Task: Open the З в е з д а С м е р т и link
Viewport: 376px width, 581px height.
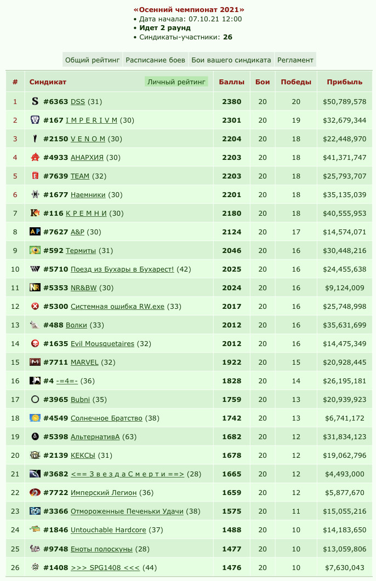Action: pyautogui.click(x=127, y=474)
